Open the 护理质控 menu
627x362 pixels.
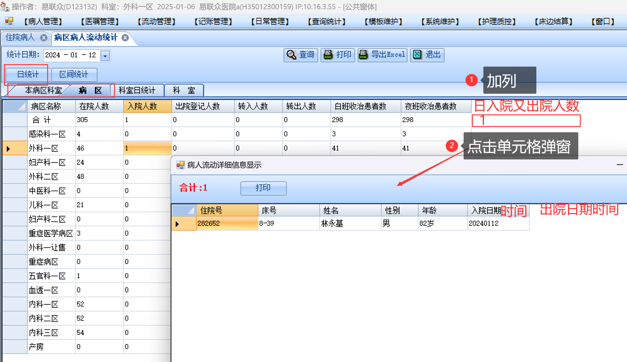click(497, 21)
